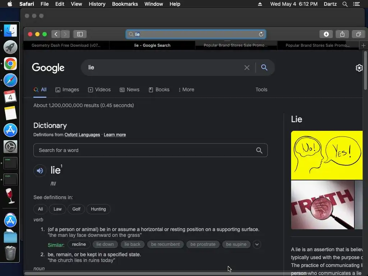
Task: Toggle the Safari sidebar button
Action: tap(80, 34)
